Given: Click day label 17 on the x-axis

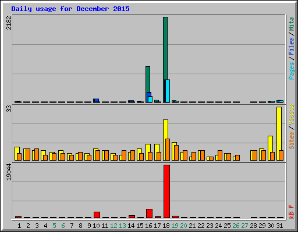Looking at the screenshot, I should [157, 226].
